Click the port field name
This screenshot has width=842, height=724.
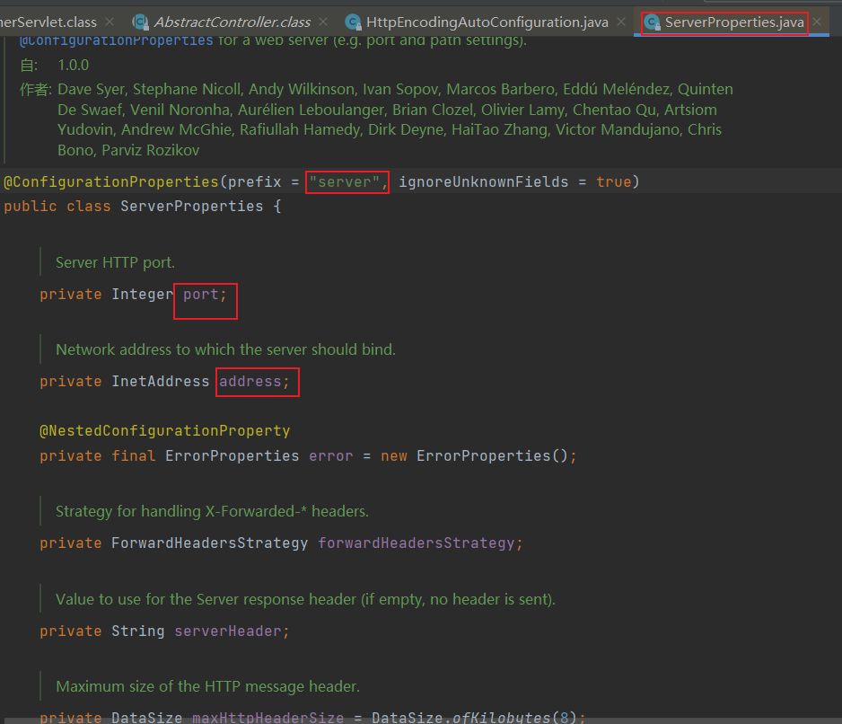point(201,294)
